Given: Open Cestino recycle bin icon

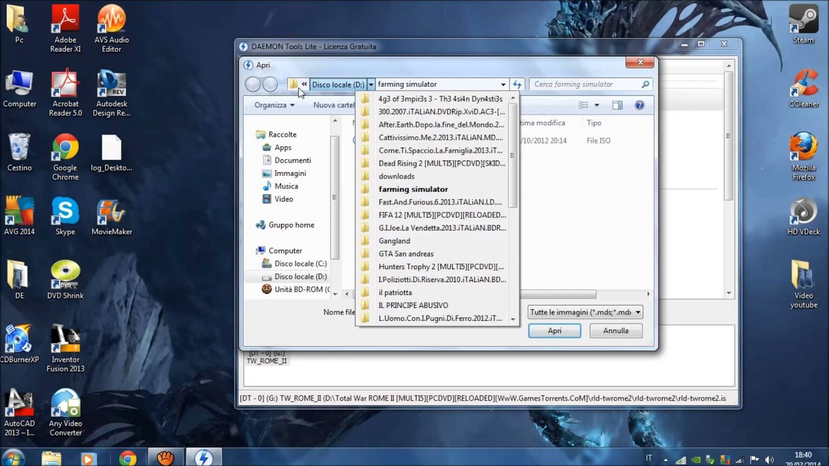Looking at the screenshot, I should click(19, 153).
